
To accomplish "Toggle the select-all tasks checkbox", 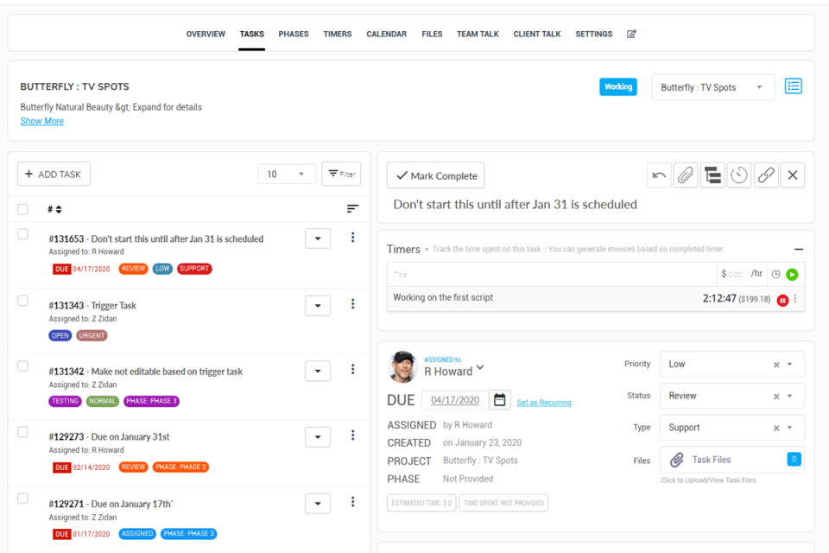I will pyautogui.click(x=22, y=209).
